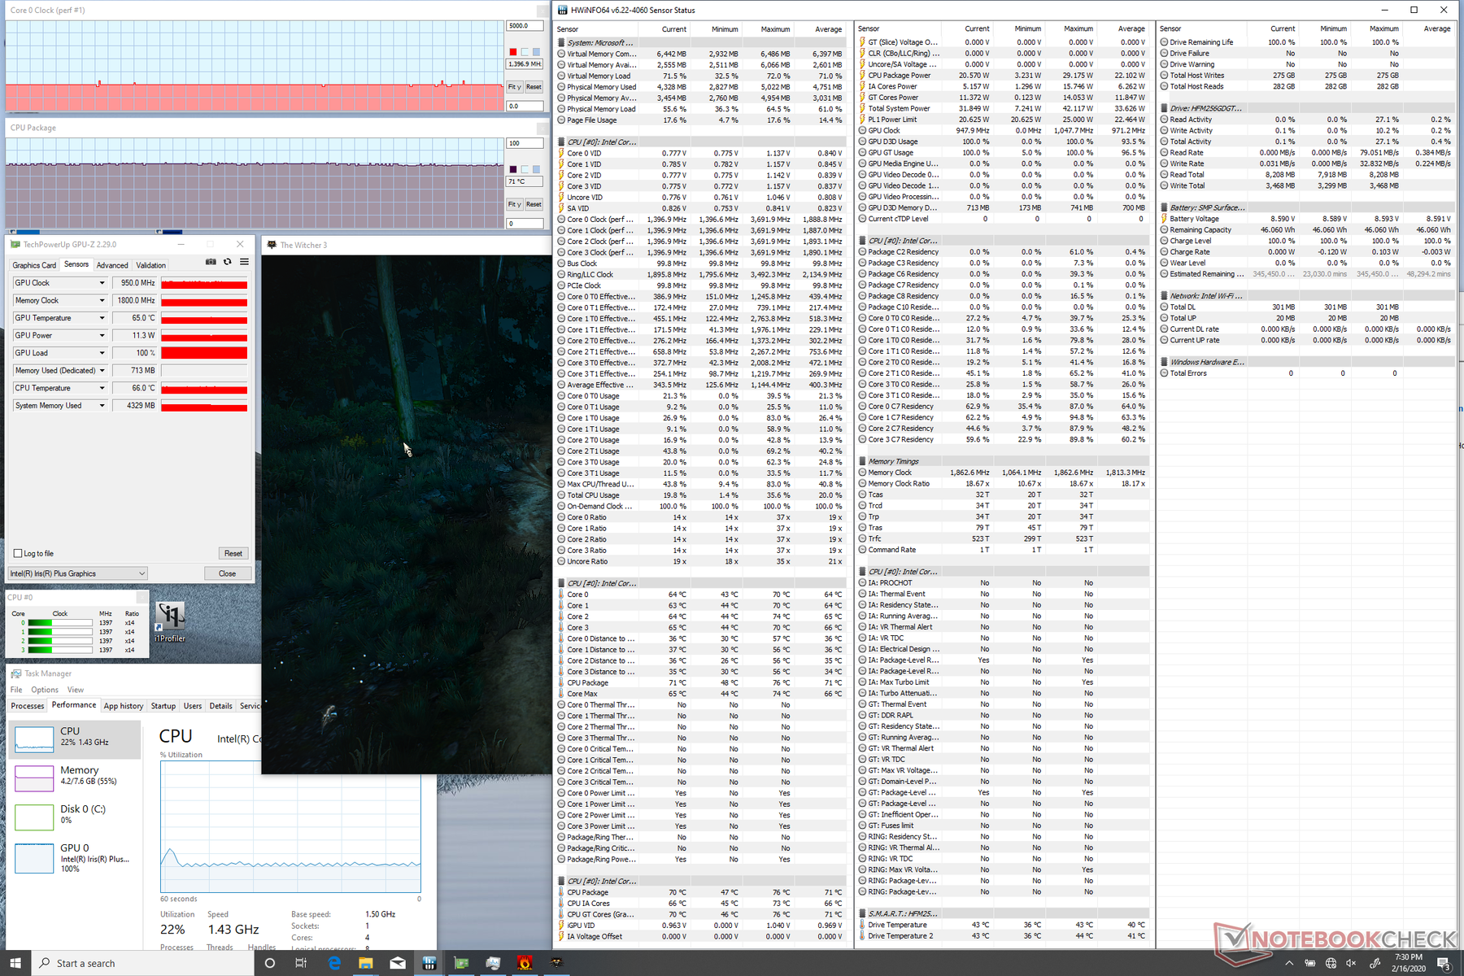Click Reset in CPU Package graph
Viewport: 1464px width, 976px height.
[x=534, y=204]
